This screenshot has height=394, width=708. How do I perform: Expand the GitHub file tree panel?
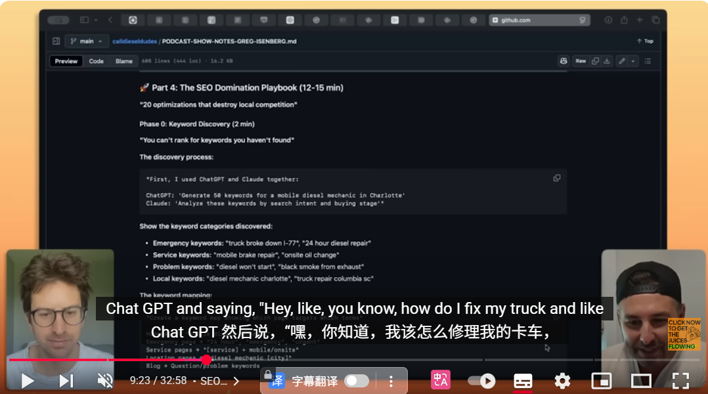tap(56, 41)
